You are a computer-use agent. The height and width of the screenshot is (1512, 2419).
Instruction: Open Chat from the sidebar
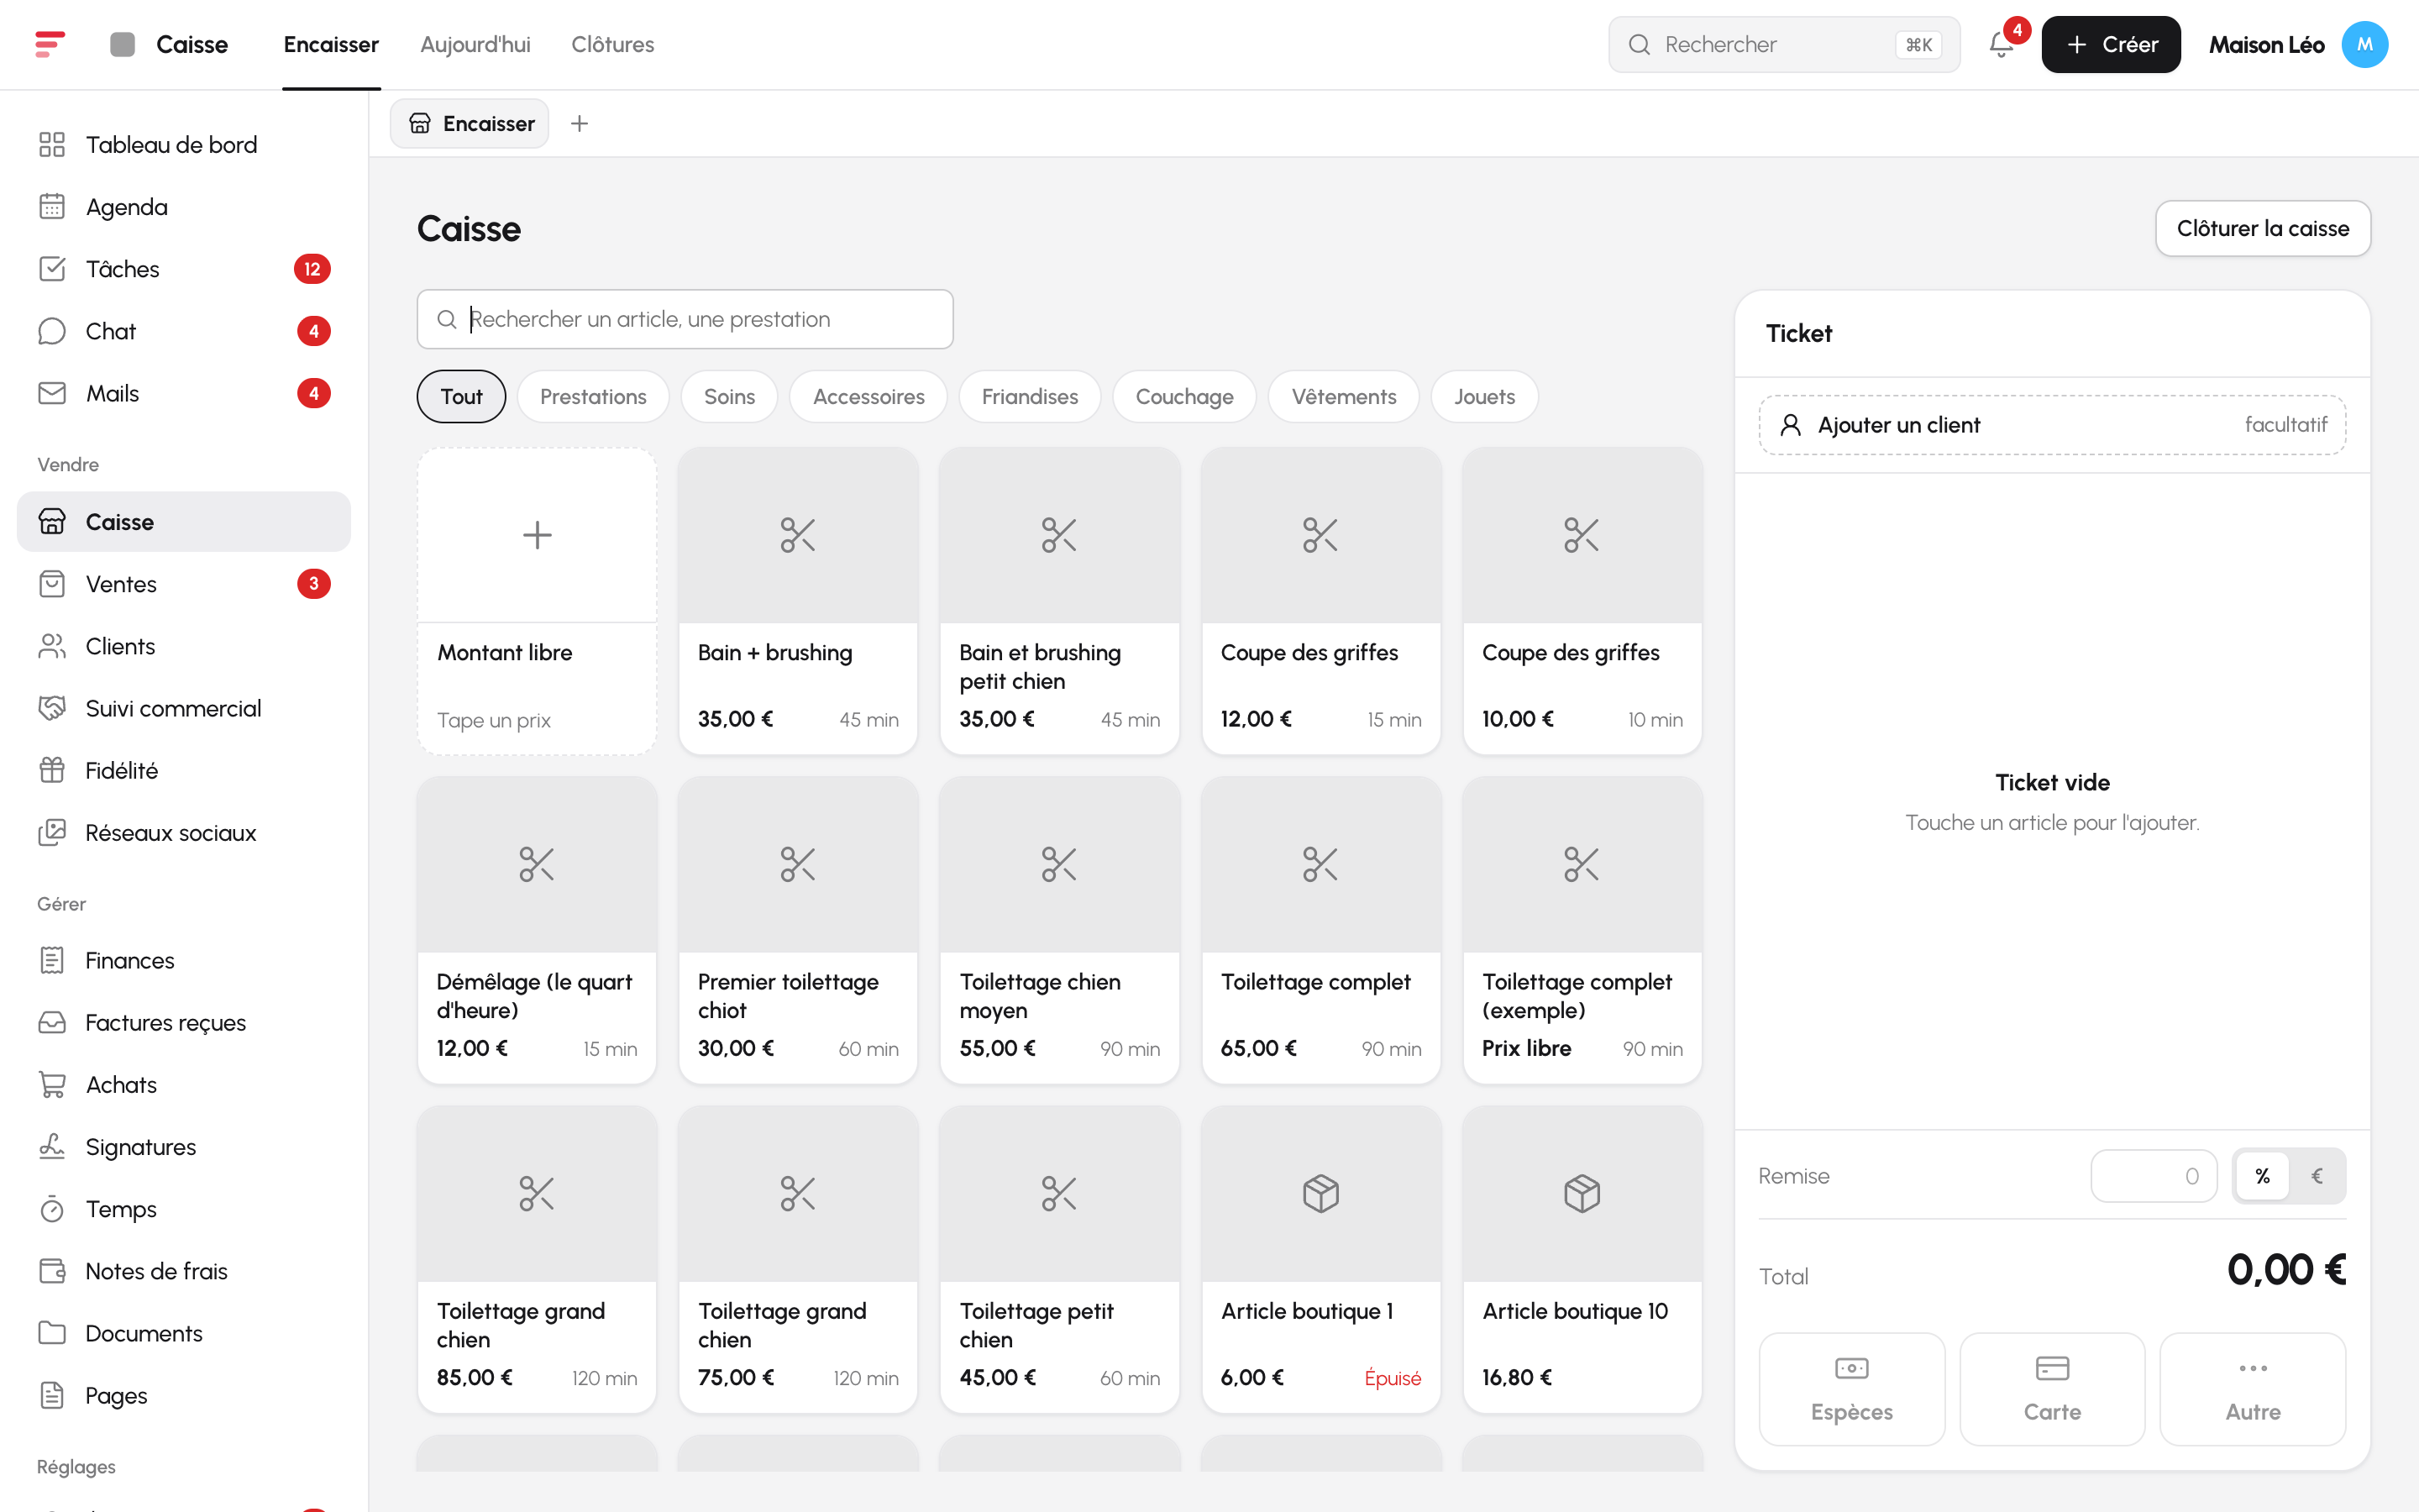(184, 331)
